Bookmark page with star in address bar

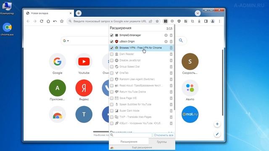(x=157, y=21)
